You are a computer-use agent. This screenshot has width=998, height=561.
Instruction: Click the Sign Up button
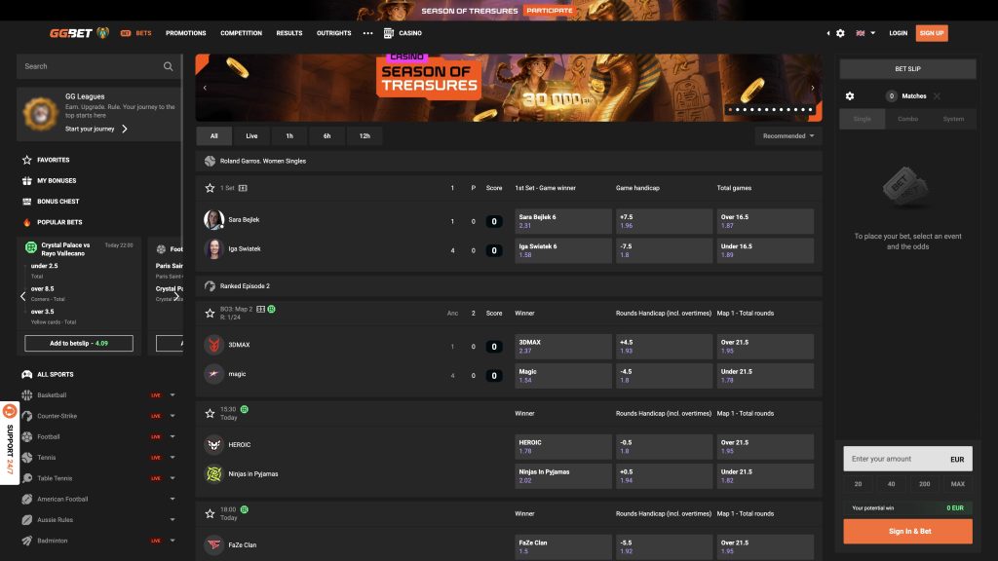pos(931,33)
